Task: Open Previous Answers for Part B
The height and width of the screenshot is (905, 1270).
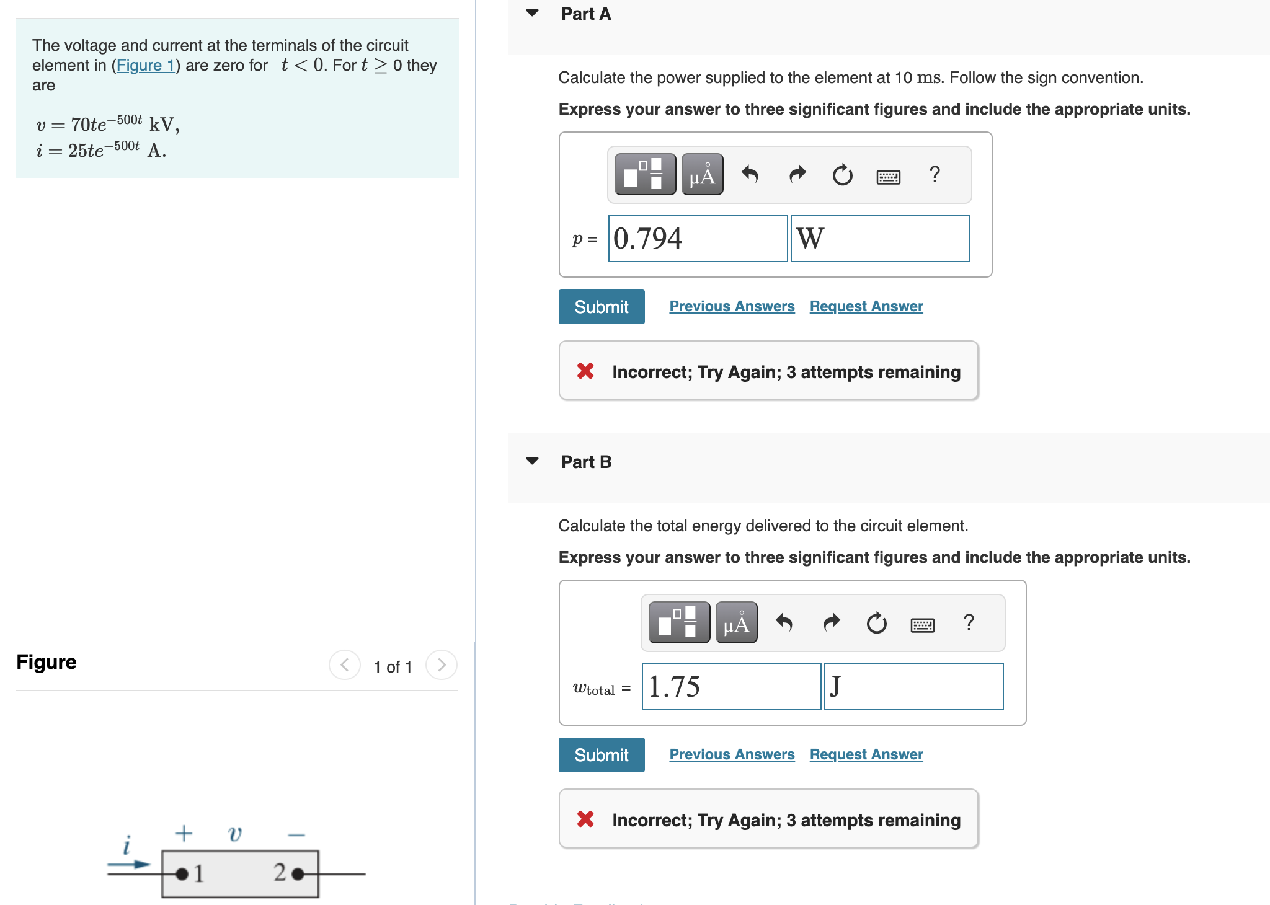Action: point(732,754)
